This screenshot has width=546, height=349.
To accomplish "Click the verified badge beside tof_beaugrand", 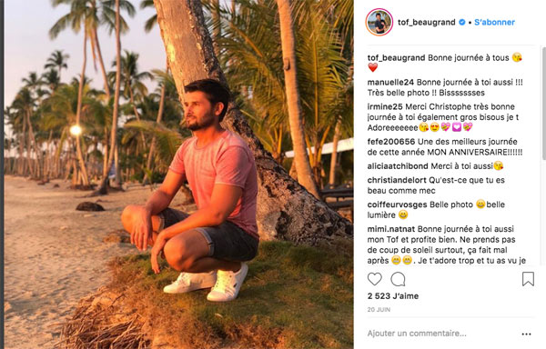I will pyautogui.click(x=462, y=22).
